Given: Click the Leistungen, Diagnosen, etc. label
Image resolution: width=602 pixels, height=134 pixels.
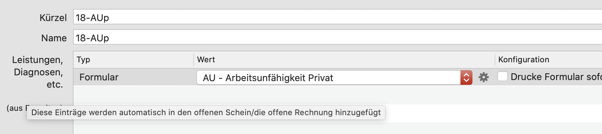Looking at the screenshot, I should point(37,72).
